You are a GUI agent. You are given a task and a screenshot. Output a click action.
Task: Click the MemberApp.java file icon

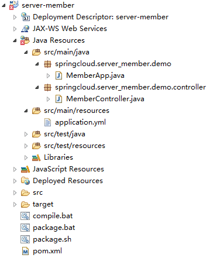tap(59, 75)
